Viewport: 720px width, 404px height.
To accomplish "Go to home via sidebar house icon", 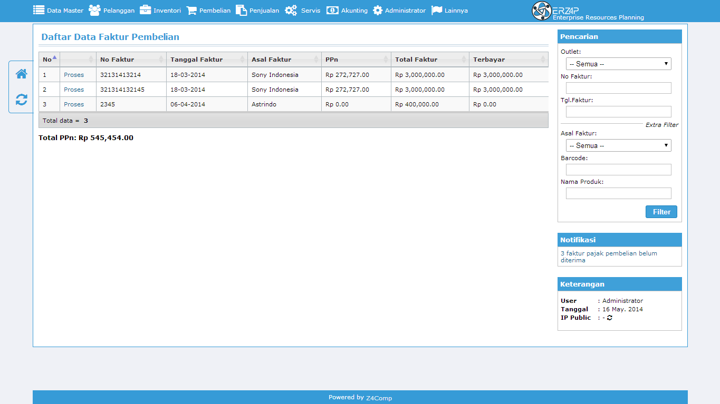I will (x=22, y=74).
